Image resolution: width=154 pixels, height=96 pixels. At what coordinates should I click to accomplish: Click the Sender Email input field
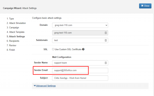(80, 71)
